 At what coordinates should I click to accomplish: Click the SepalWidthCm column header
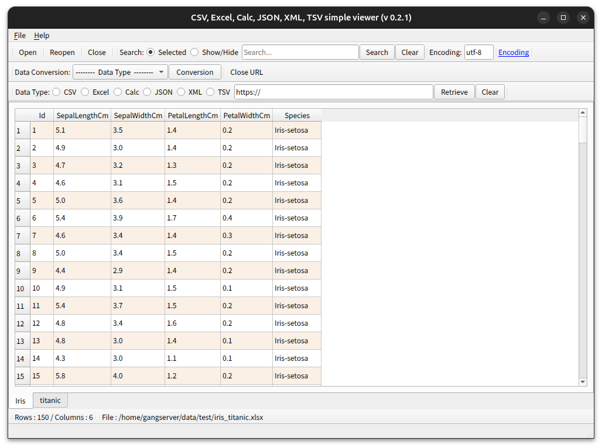click(138, 115)
